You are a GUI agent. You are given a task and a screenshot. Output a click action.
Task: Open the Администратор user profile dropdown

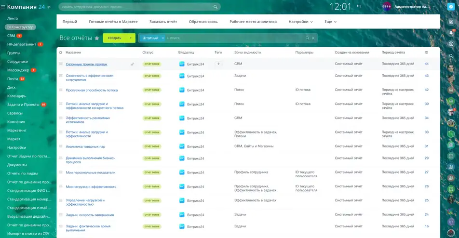[411, 7]
